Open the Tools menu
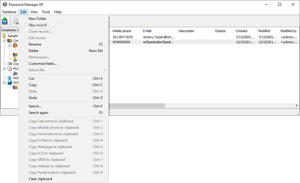 point(46,12)
